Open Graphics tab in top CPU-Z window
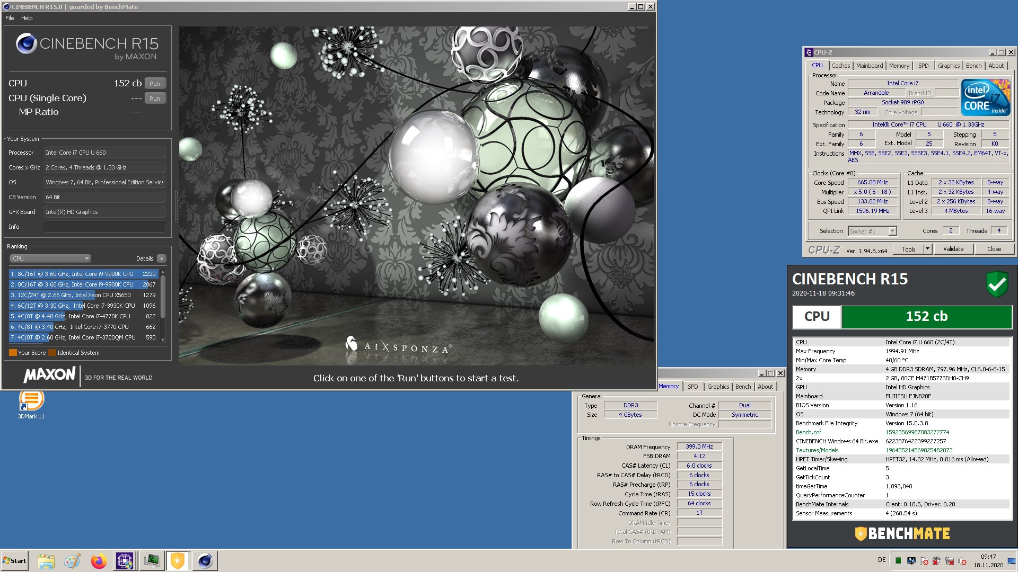 (x=949, y=66)
